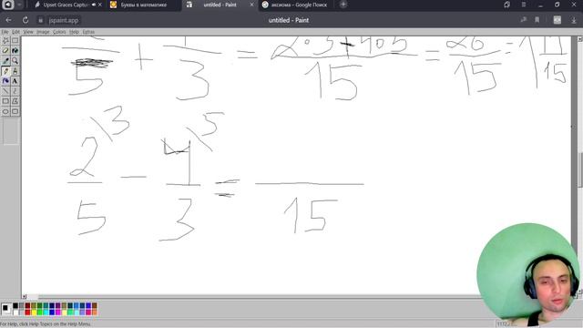This screenshot has width=583, height=328.
Task: Select the Curve tool
Action: coord(15,91)
